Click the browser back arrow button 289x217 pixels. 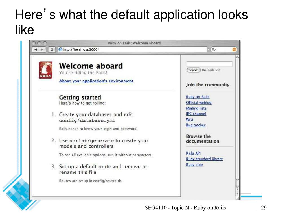pyautogui.click(x=35, y=49)
